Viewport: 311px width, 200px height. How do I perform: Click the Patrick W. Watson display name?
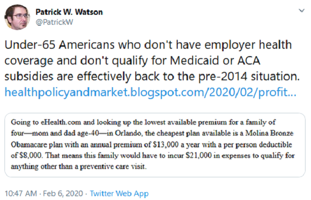pyautogui.click(x=69, y=12)
